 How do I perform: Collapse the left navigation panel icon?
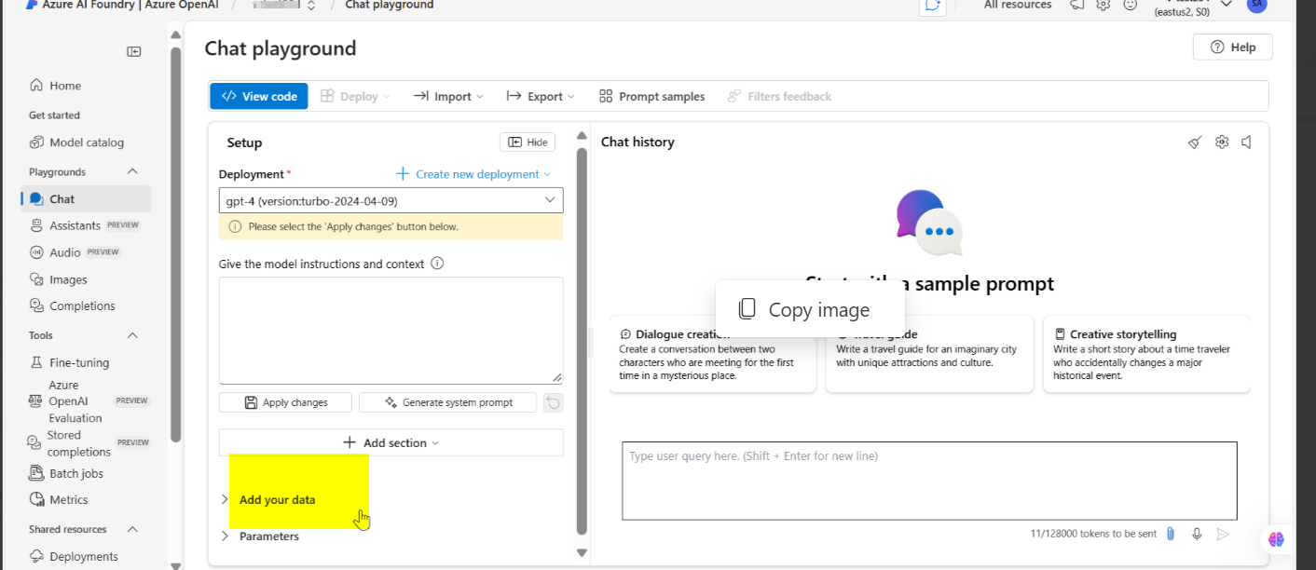(x=134, y=51)
